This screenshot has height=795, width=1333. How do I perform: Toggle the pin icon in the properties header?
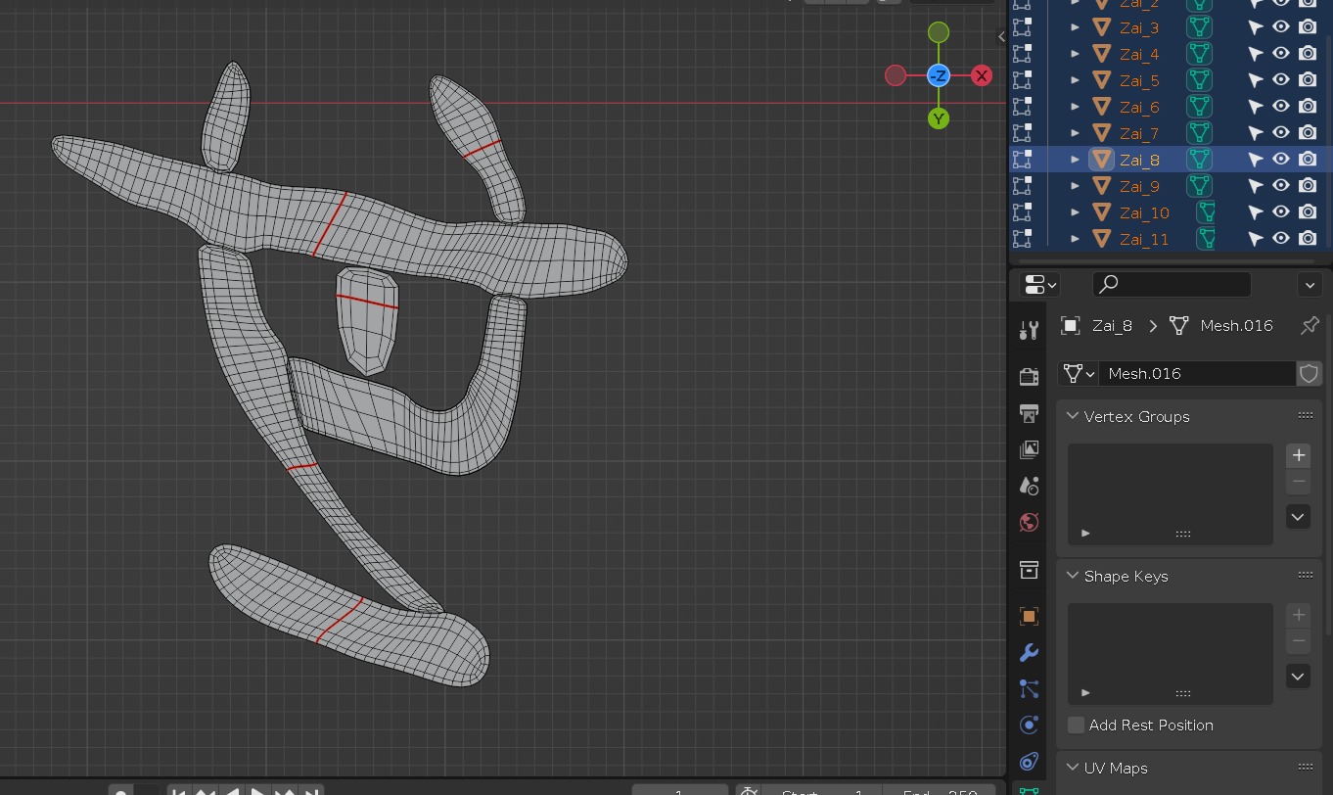coord(1310,326)
